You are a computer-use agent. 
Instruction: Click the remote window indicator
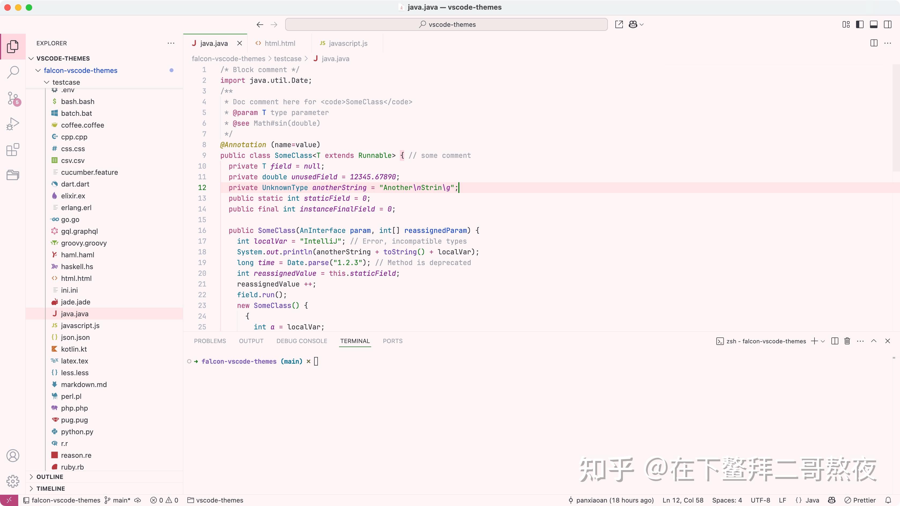(x=9, y=500)
